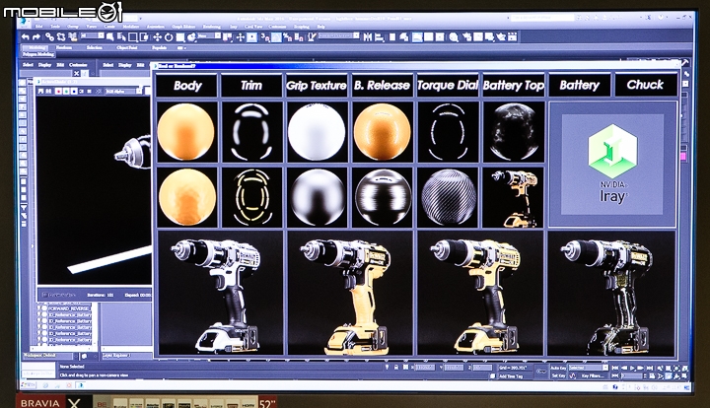
Task: Select the carbon fiber material sphere
Action: (x=449, y=197)
